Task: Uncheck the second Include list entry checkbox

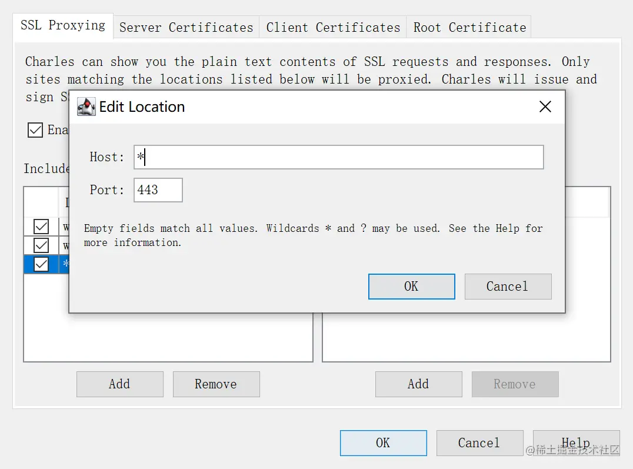Action: coord(41,245)
